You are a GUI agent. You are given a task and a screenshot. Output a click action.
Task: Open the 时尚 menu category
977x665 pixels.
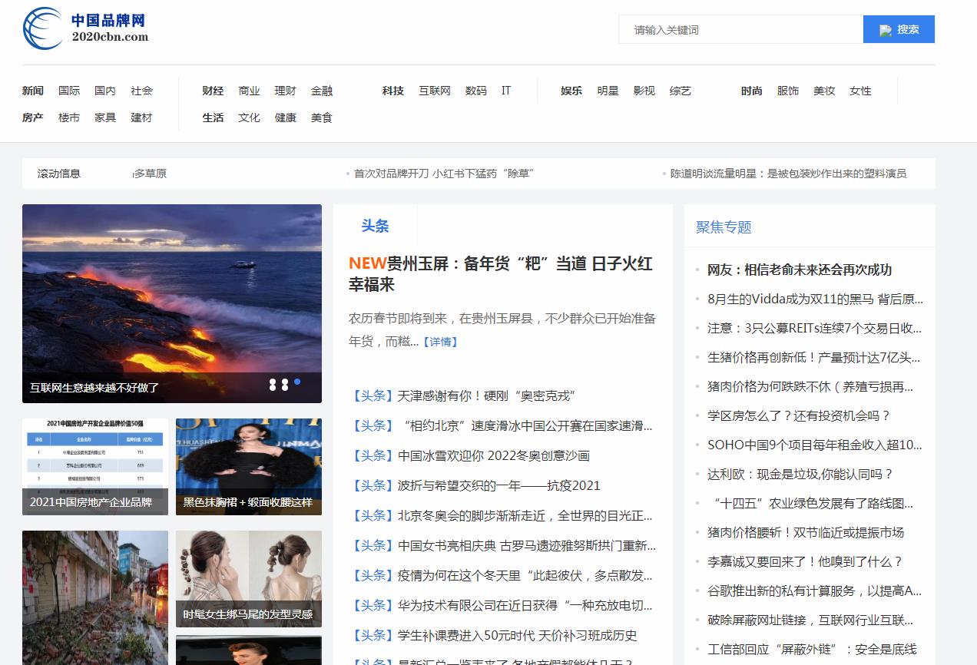[752, 91]
